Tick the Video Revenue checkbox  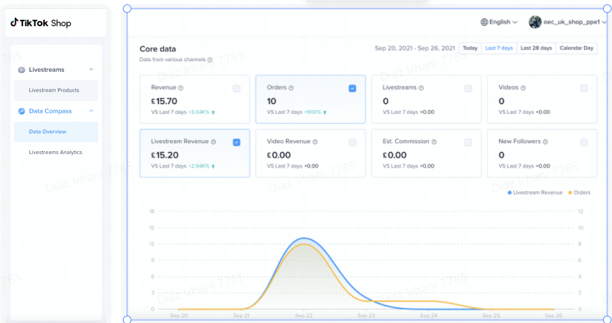point(352,142)
